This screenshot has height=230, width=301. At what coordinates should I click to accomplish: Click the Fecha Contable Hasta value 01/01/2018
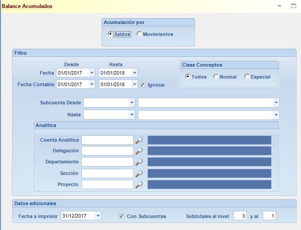tap(113, 84)
